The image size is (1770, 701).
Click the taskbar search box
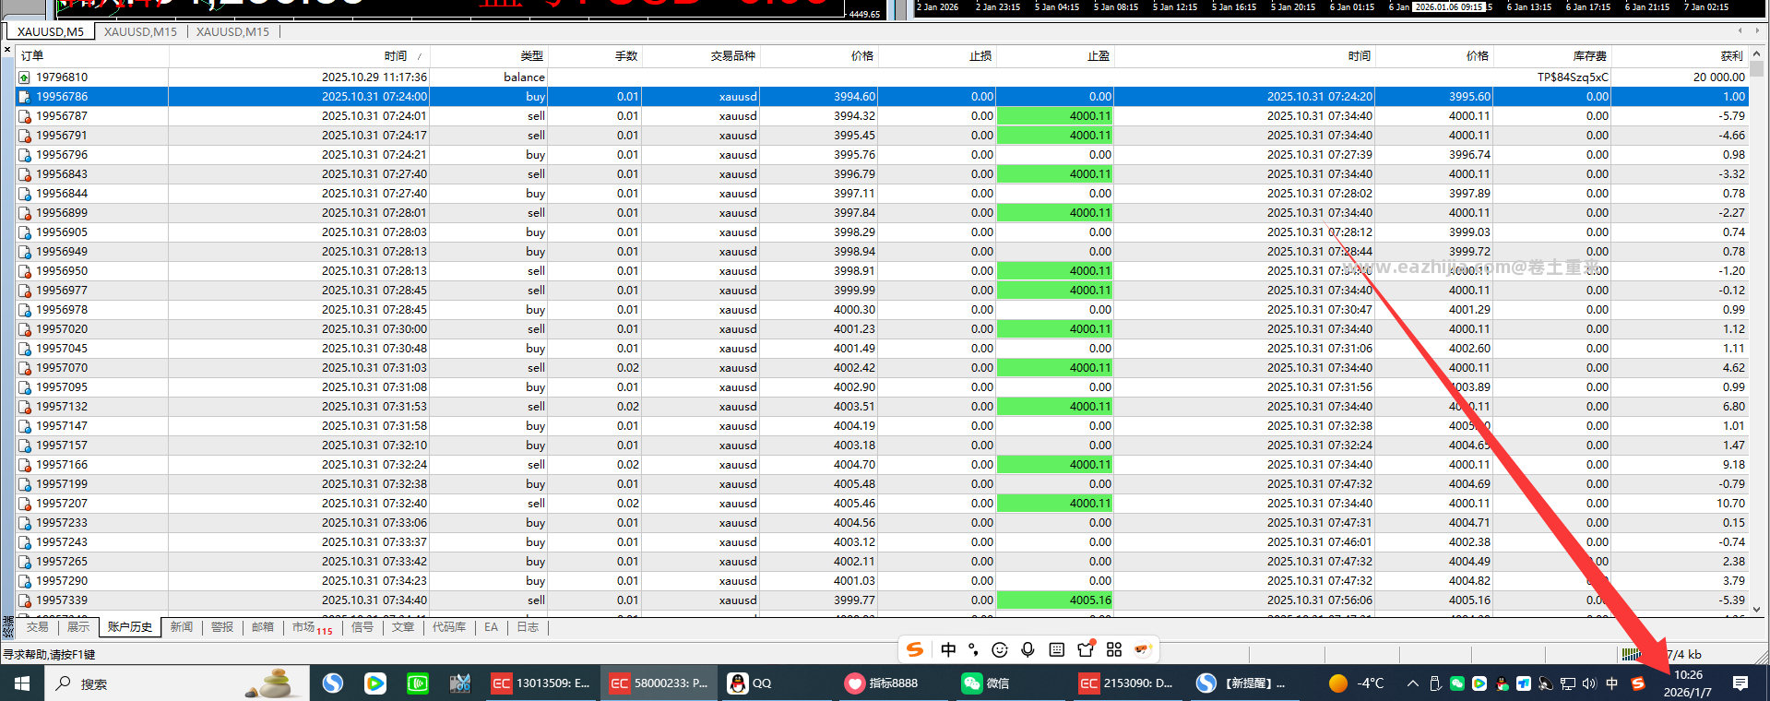tap(177, 683)
